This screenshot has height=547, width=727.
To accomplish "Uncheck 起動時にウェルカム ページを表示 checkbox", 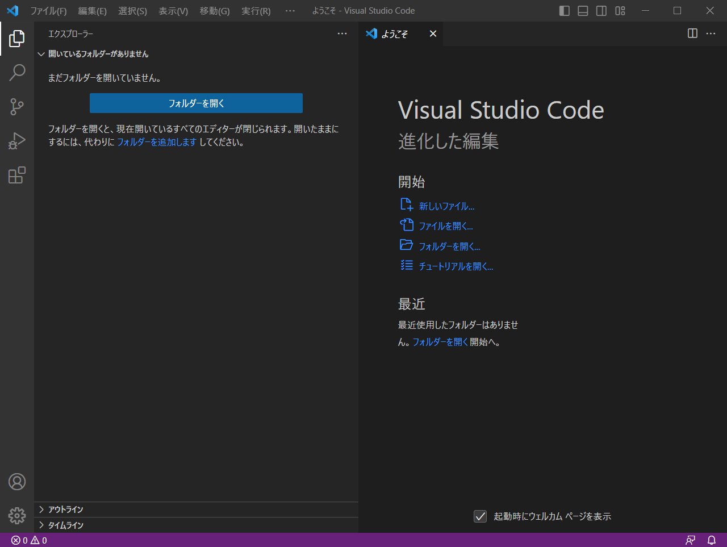I will [480, 516].
